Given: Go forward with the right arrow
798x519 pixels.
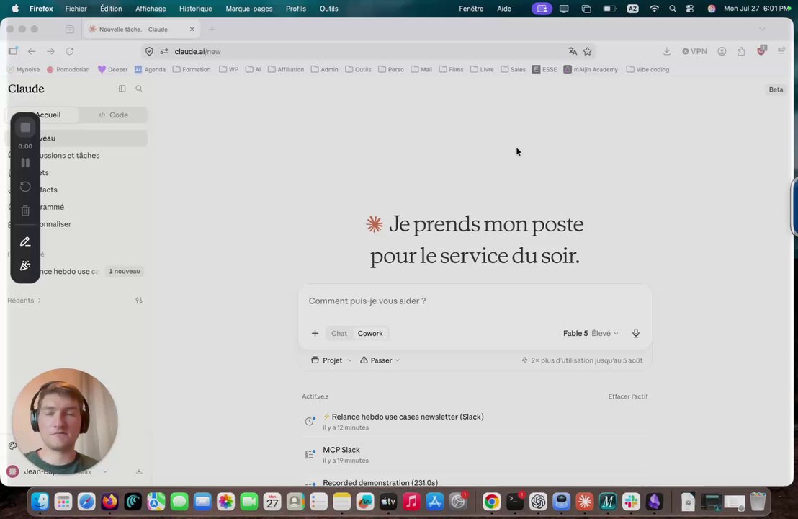Looking at the screenshot, I should pyautogui.click(x=50, y=51).
